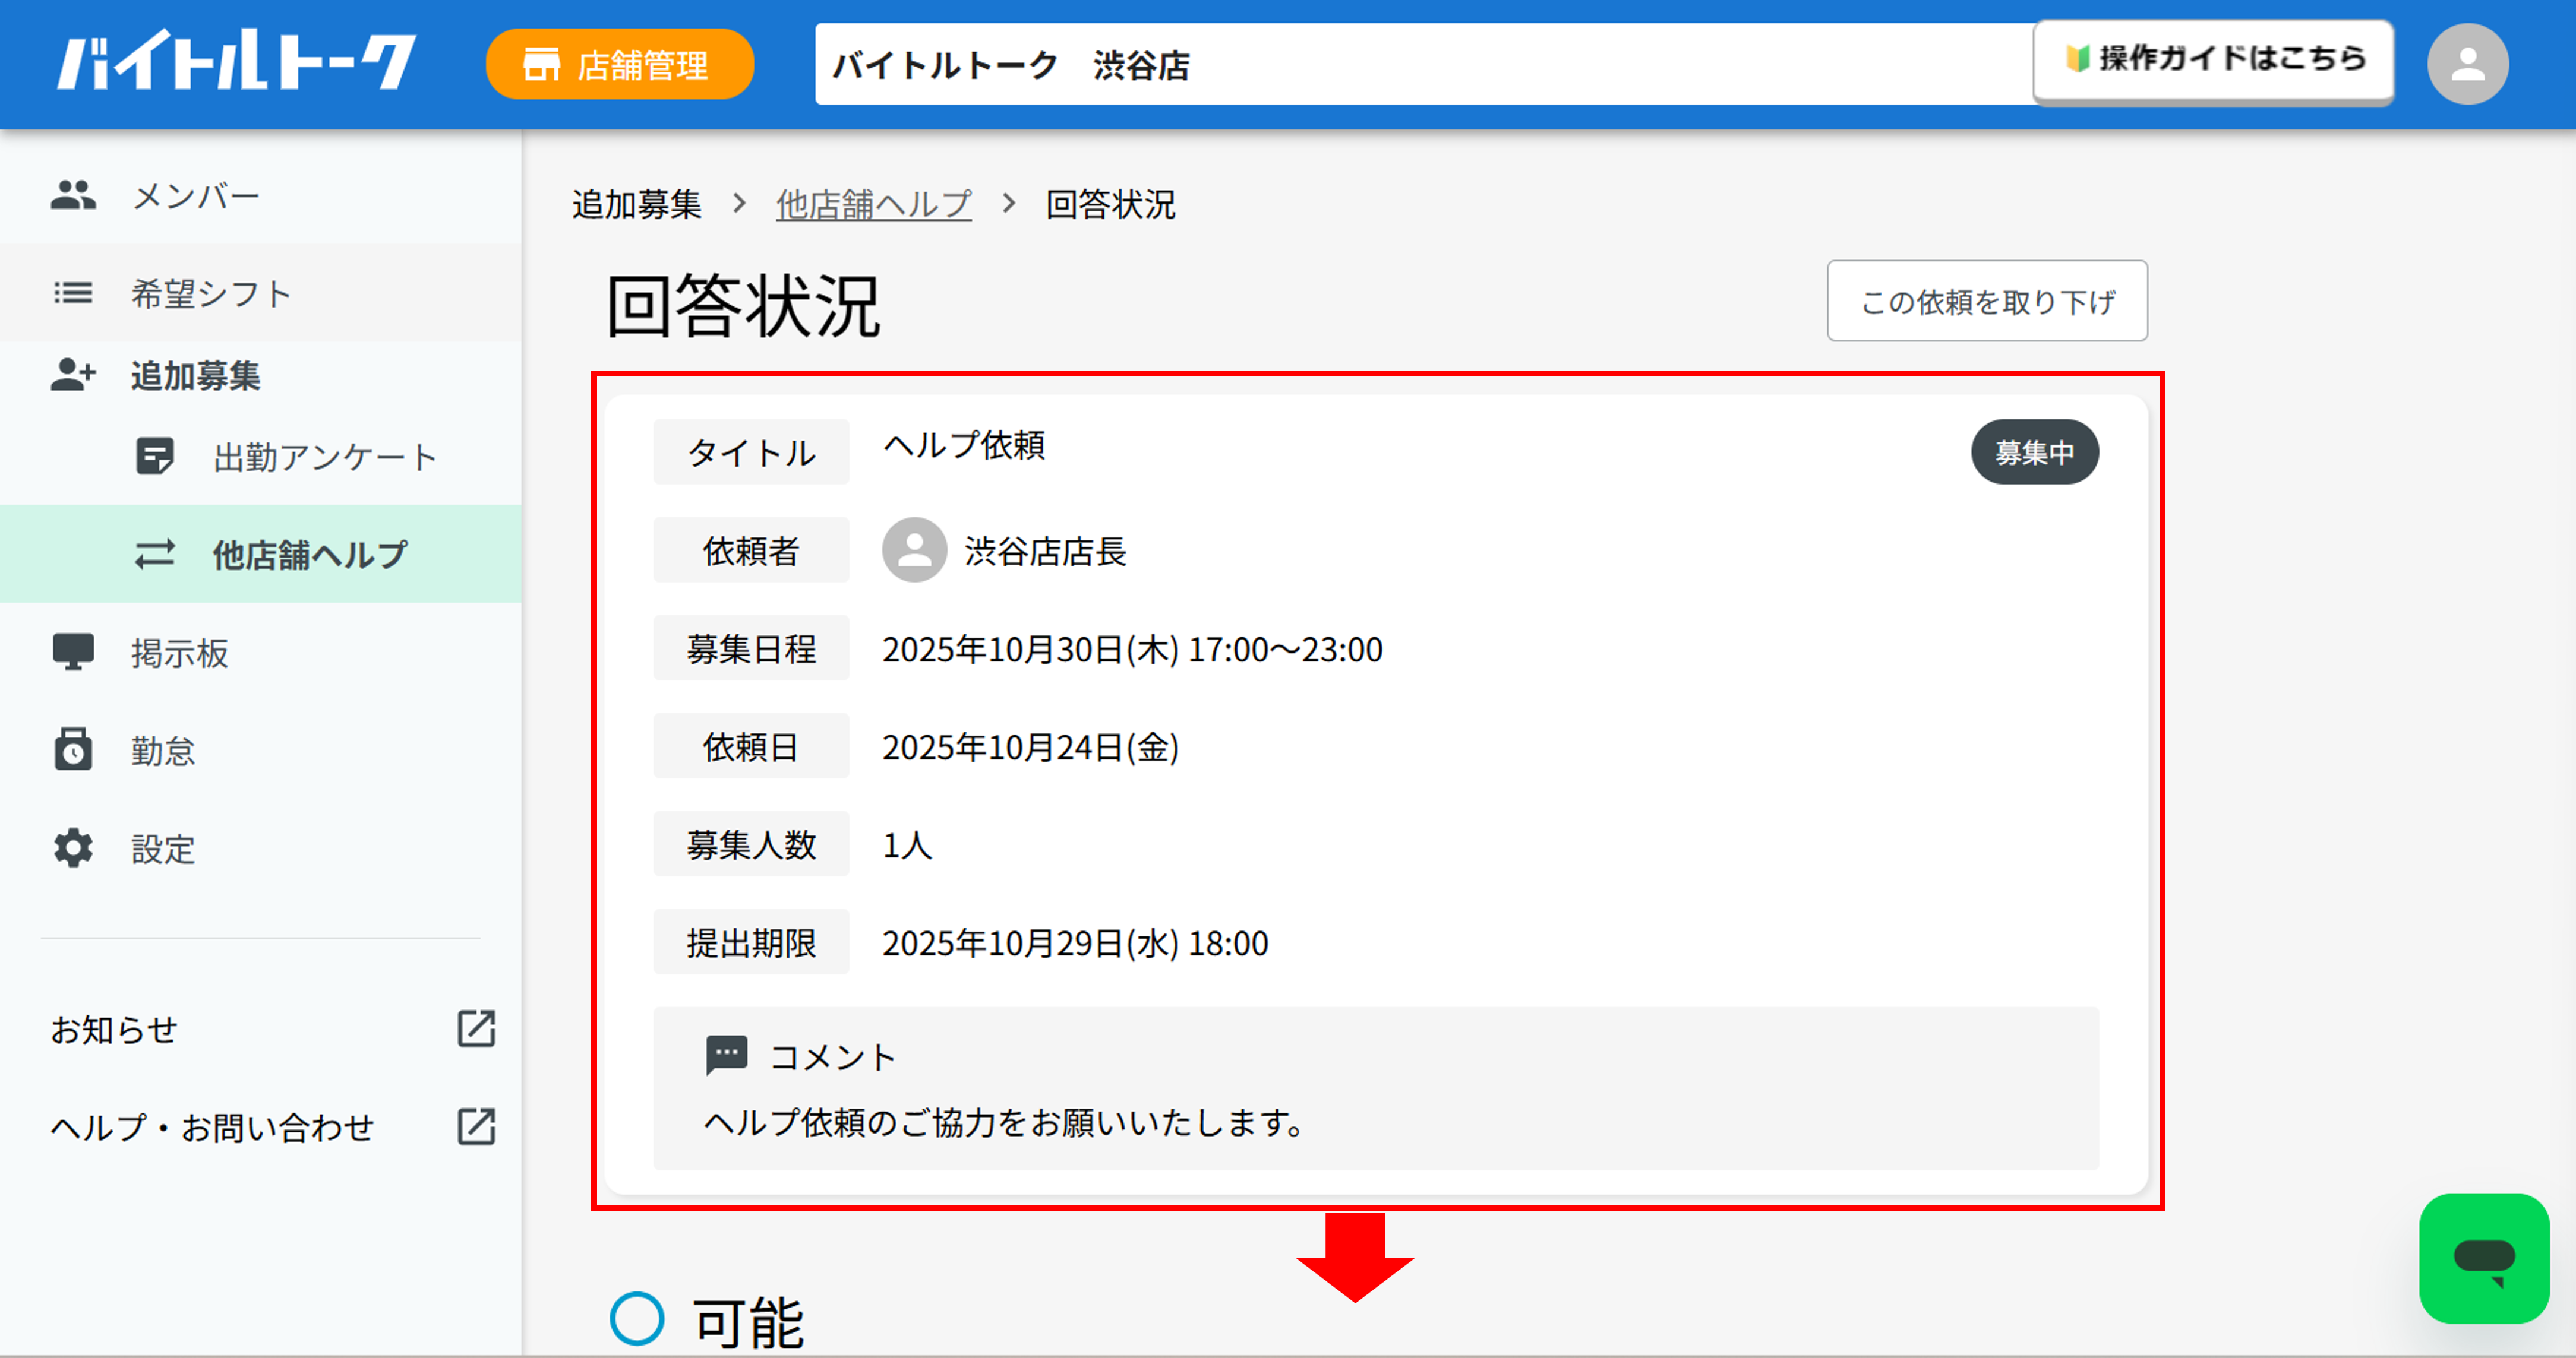This screenshot has width=2576, height=1358.
Task: Click the beginner mark icon in guide button
Action: tap(2078, 58)
